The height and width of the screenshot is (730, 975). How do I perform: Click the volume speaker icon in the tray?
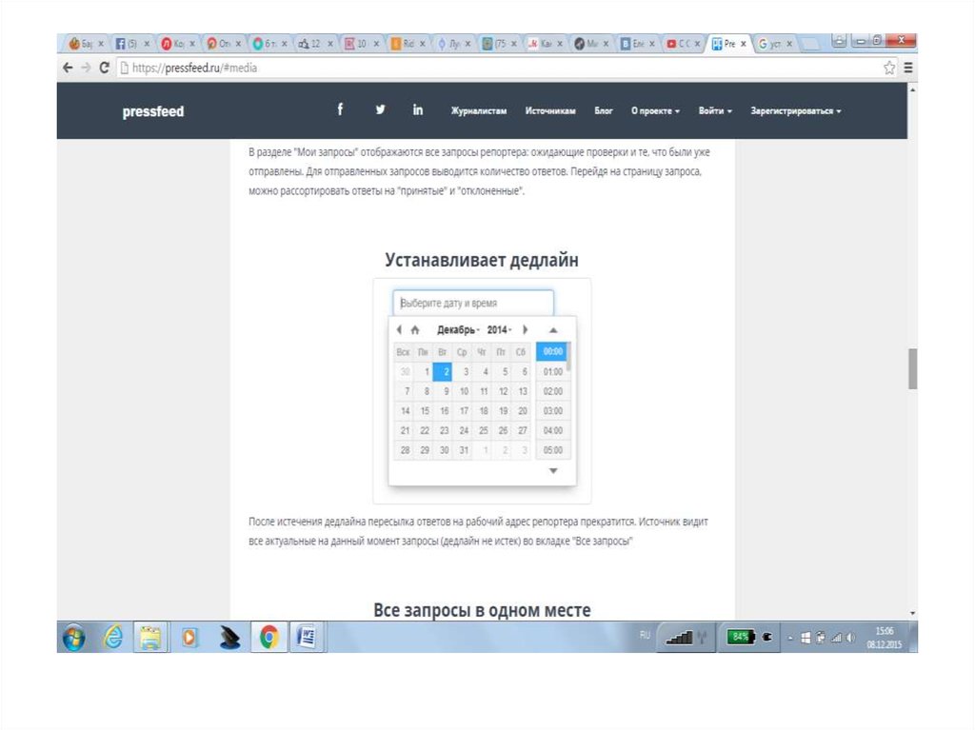(x=850, y=638)
